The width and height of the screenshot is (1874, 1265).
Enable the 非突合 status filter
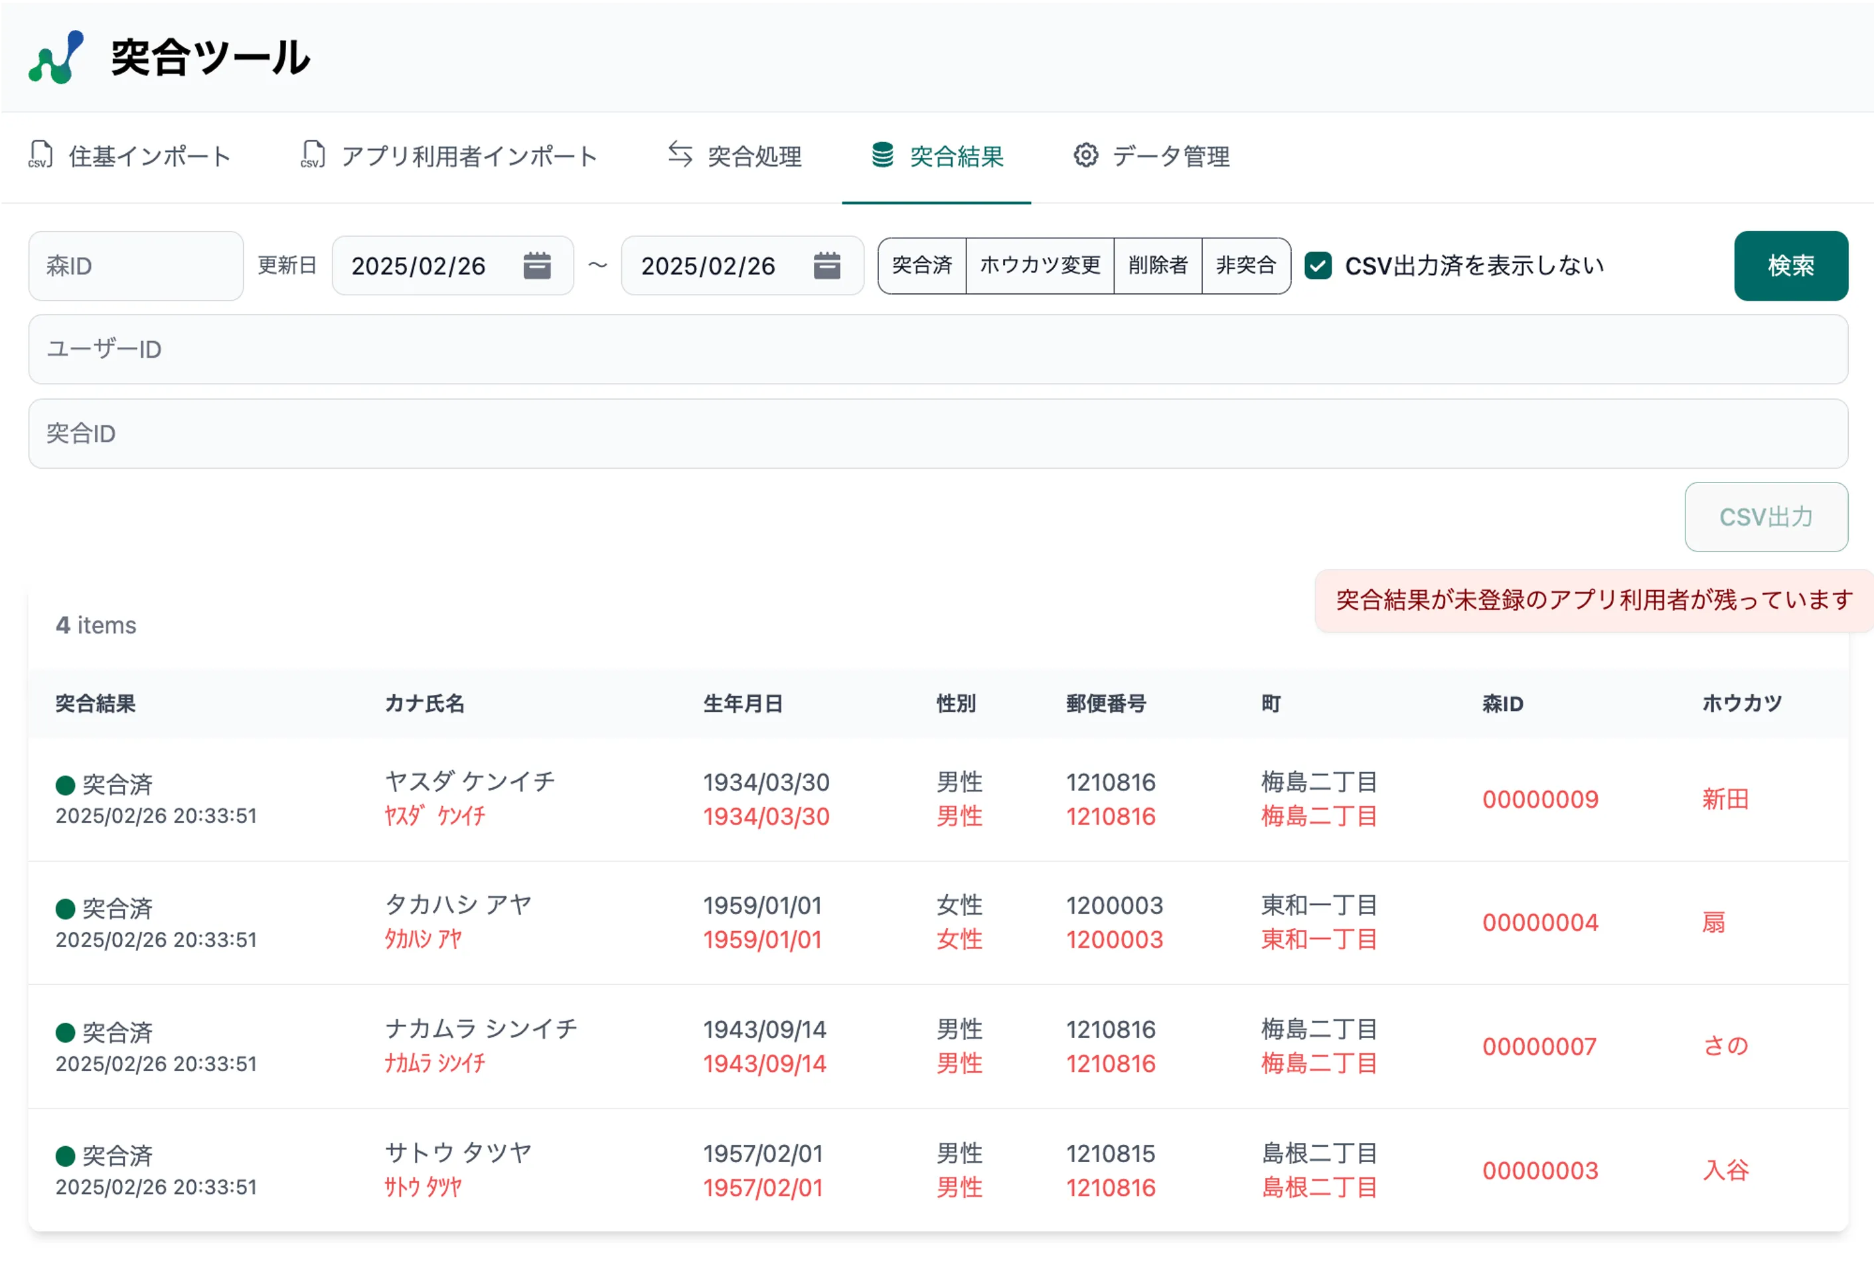point(1245,265)
